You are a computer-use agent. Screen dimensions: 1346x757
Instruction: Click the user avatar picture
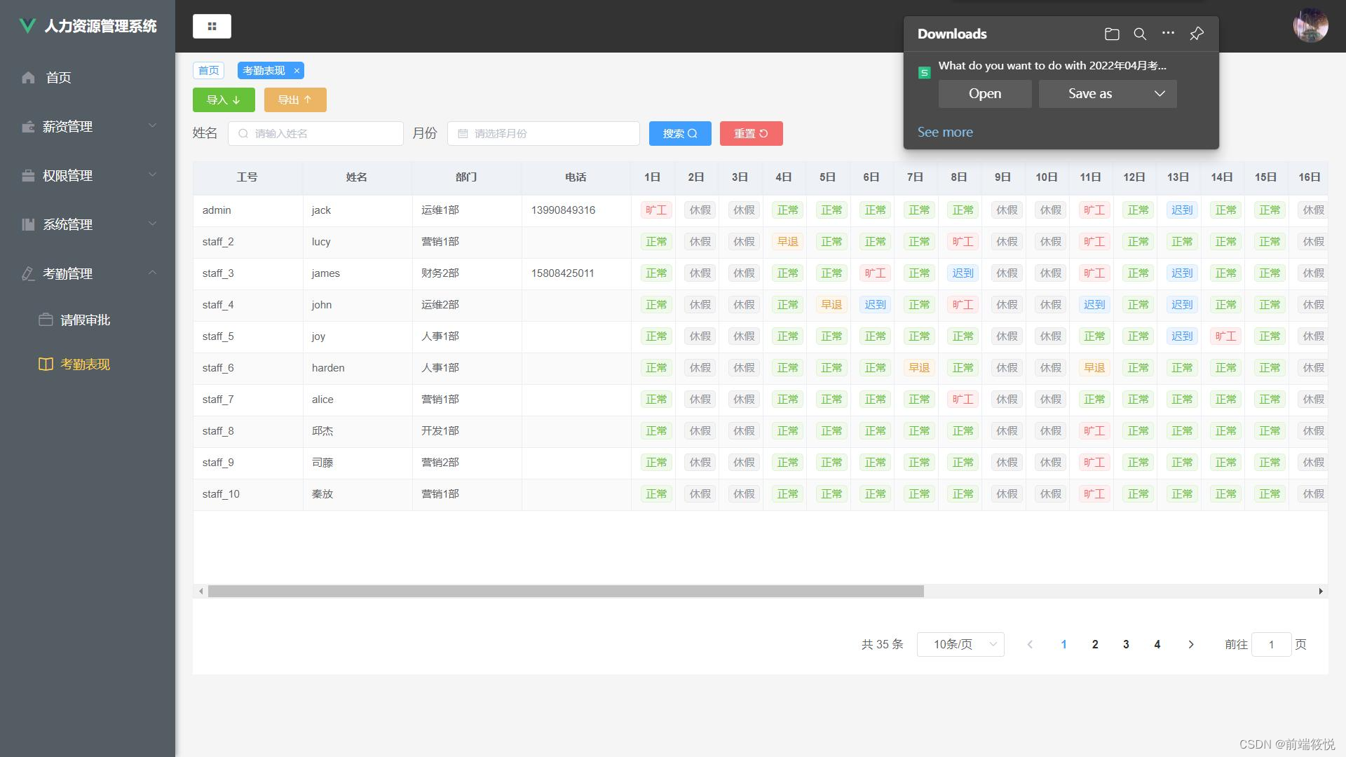pyautogui.click(x=1310, y=26)
